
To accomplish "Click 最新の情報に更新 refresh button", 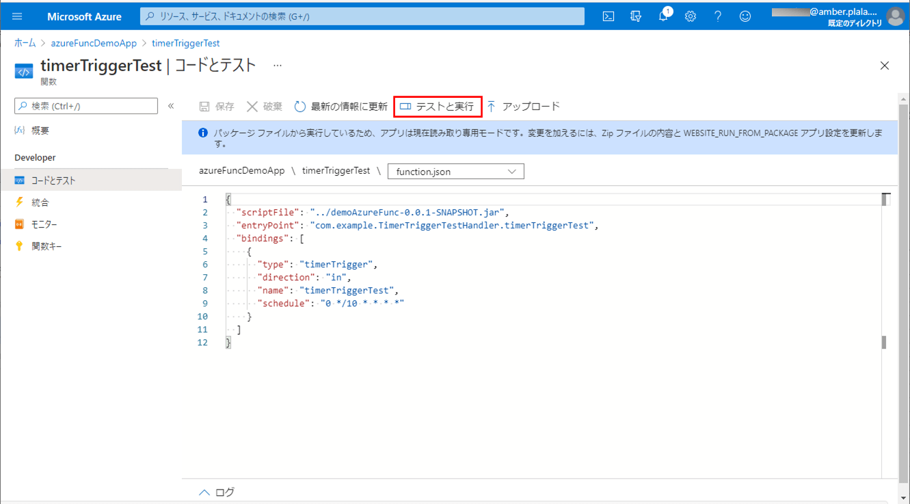I will (x=340, y=107).
